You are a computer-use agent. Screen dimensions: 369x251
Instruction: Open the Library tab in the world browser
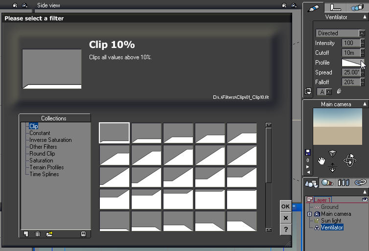pyautogui.click(x=344, y=183)
